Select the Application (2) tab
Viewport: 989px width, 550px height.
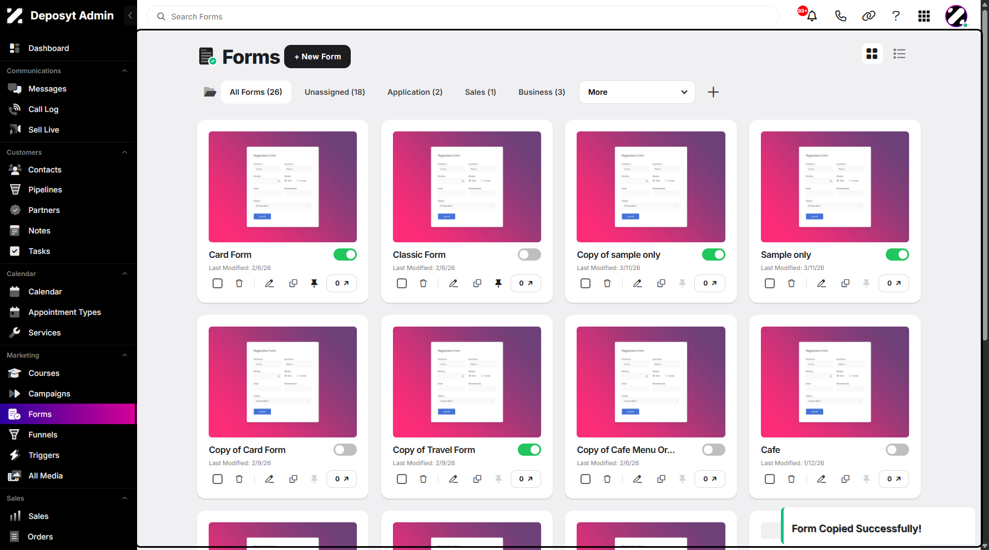pos(415,92)
